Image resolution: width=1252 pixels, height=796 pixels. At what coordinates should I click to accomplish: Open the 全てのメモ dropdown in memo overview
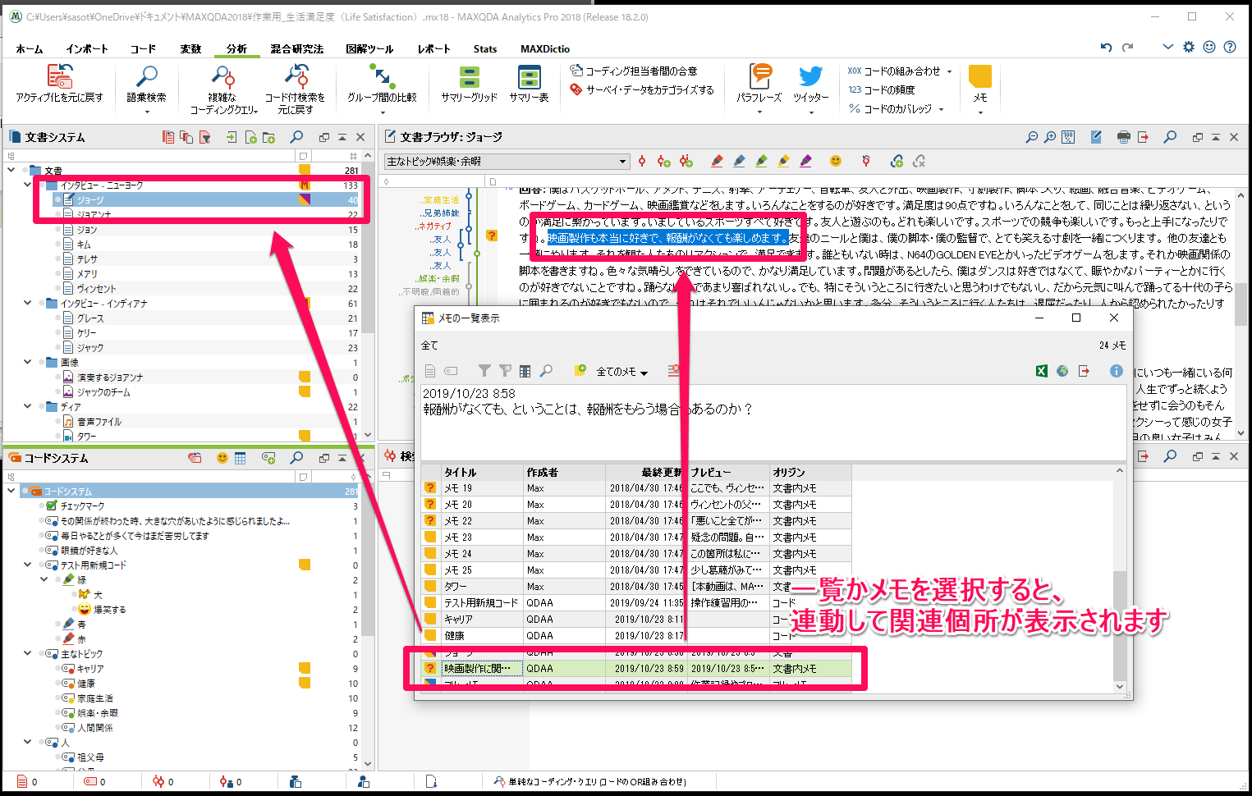point(621,372)
